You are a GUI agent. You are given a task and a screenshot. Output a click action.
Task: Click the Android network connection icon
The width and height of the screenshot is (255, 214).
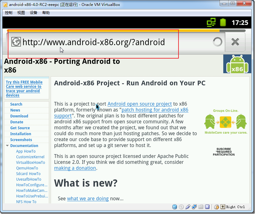click(211, 22)
